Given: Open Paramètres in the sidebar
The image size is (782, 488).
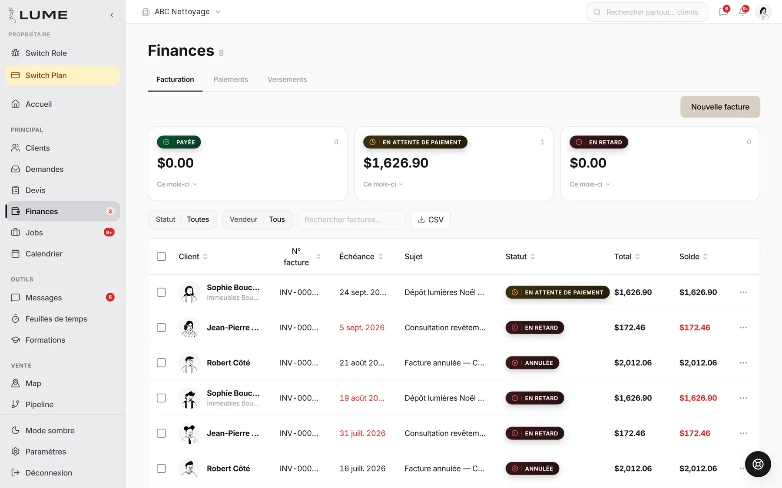Looking at the screenshot, I should tap(63, 452).
